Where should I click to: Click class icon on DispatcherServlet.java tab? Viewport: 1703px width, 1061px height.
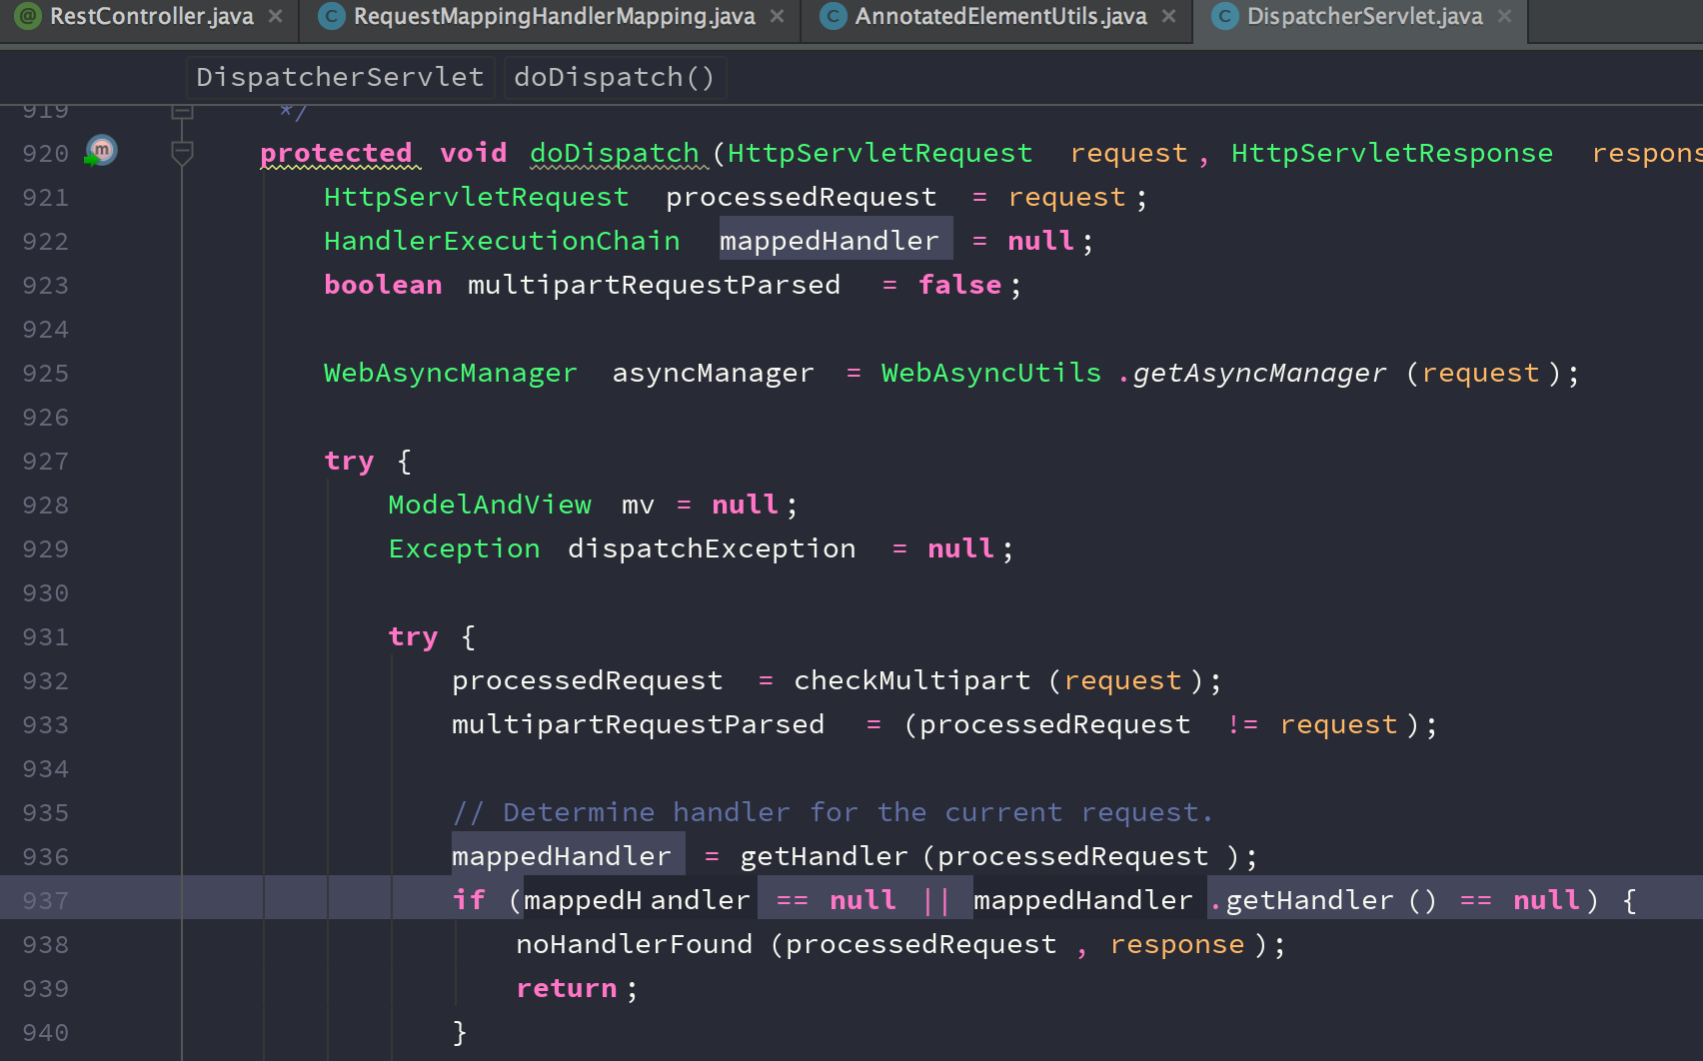[x=1224, y=16]
